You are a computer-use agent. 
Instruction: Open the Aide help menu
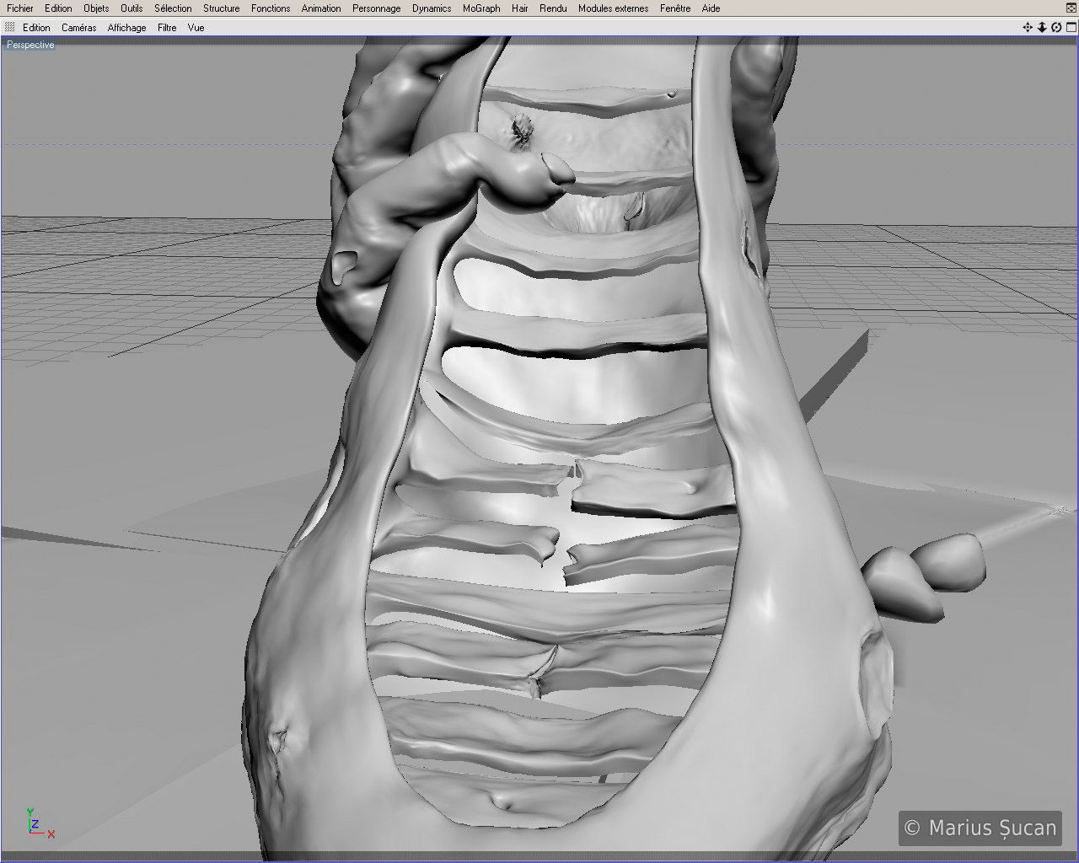[711, 8]
